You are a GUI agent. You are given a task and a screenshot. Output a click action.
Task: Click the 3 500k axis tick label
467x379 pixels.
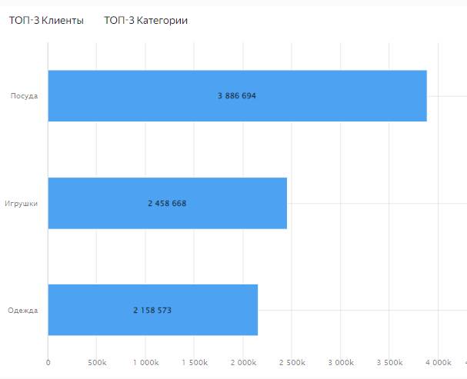click(390, 361)
